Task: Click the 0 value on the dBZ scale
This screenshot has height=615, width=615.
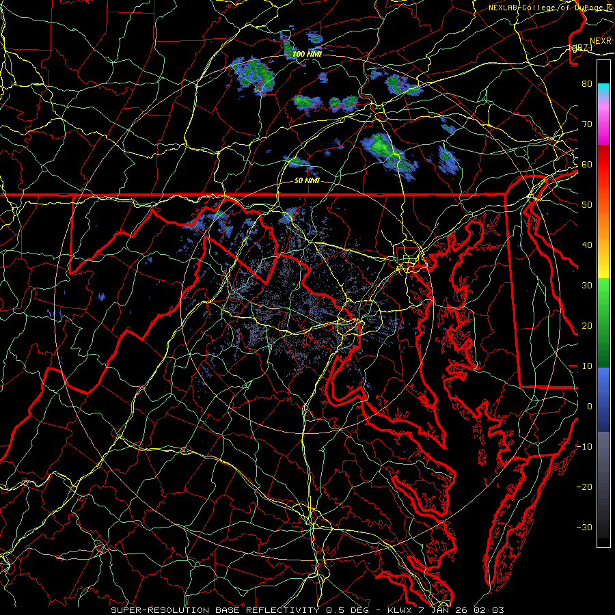Action: pyautogui.click(x=590, y=407)
